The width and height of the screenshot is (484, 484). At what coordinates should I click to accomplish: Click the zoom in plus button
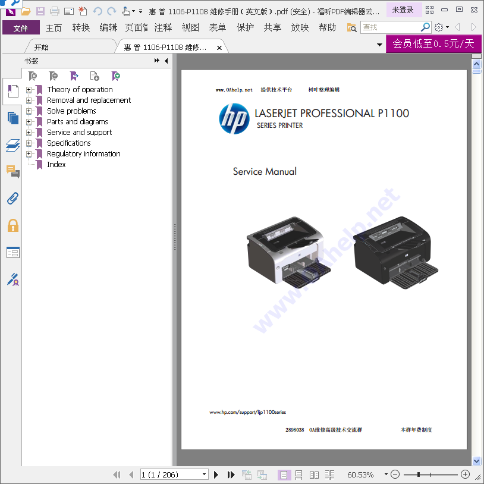click(465, 474)
